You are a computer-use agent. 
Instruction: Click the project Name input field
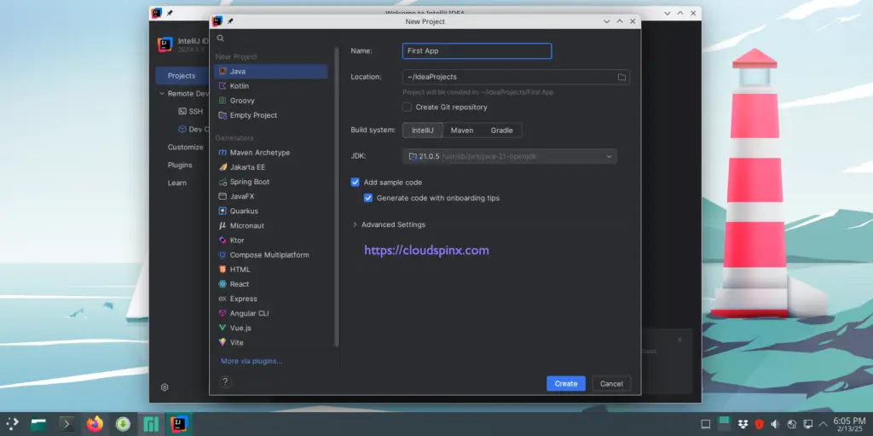(477, 50)
